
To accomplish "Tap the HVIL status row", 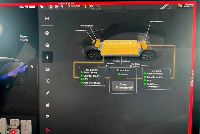I will tap(85, 79).
